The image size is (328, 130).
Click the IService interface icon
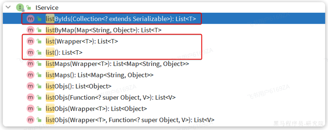(x=20, y=7)
